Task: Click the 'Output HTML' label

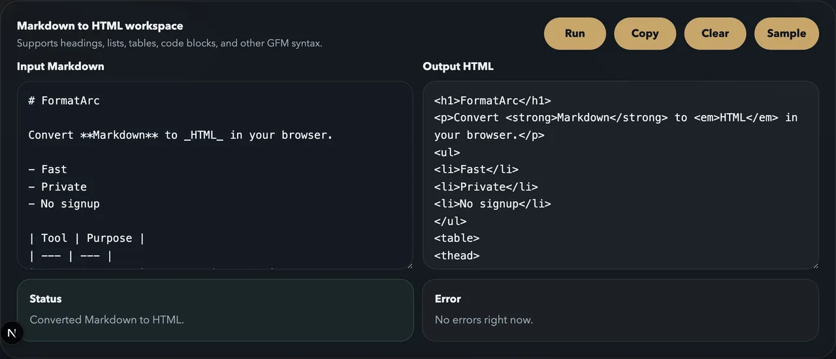Action: coord(458,66)
